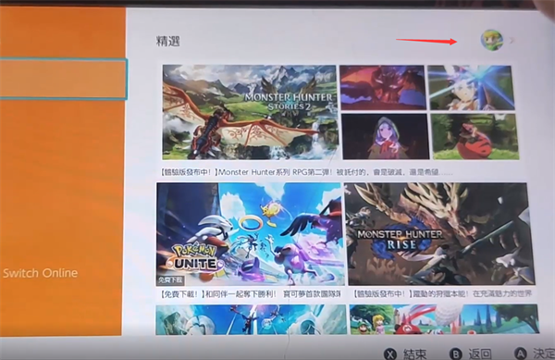Open the hooded purple-hair character thumbnail
Image resolution: width=555 pixels, height=360 pixels.
386,136
